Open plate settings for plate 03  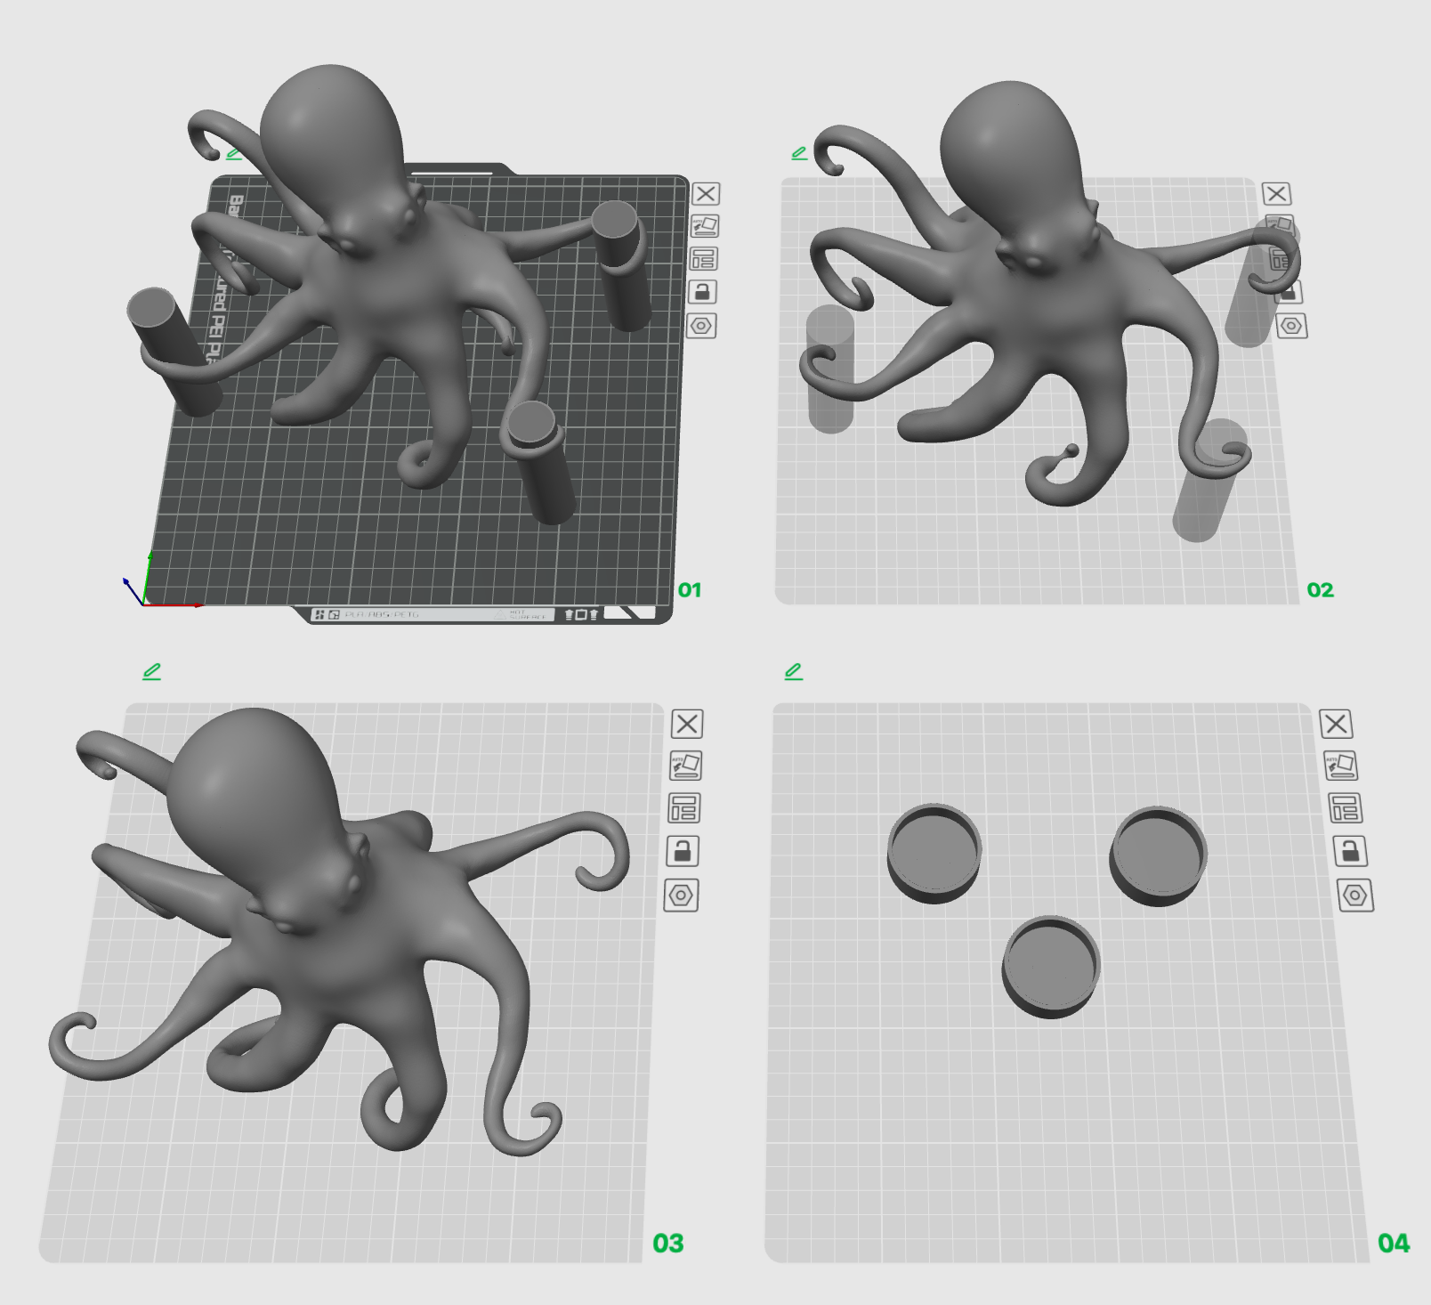(x=681, y=895)
